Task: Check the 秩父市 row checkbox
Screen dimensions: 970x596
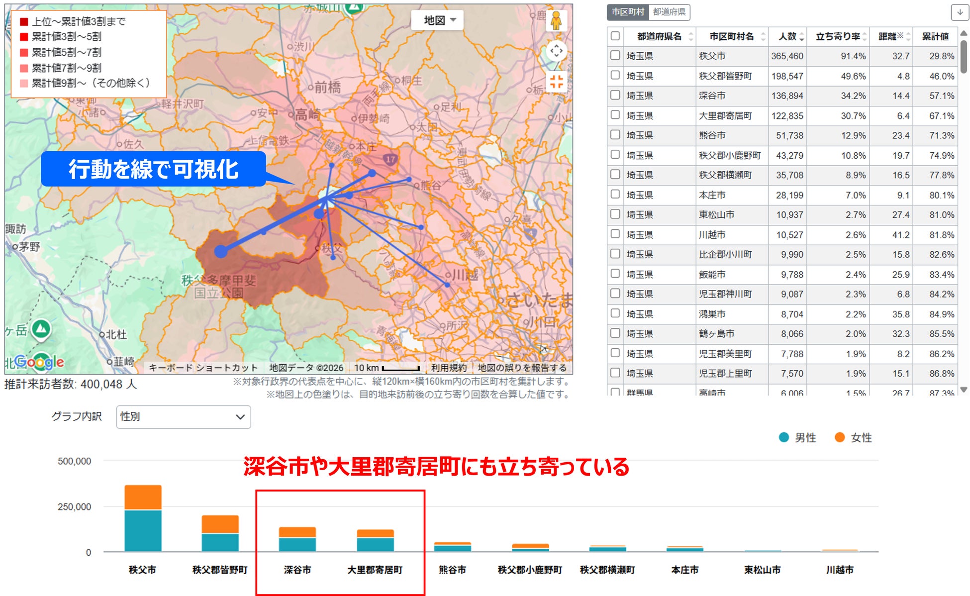Action: [x=615, y=56]
